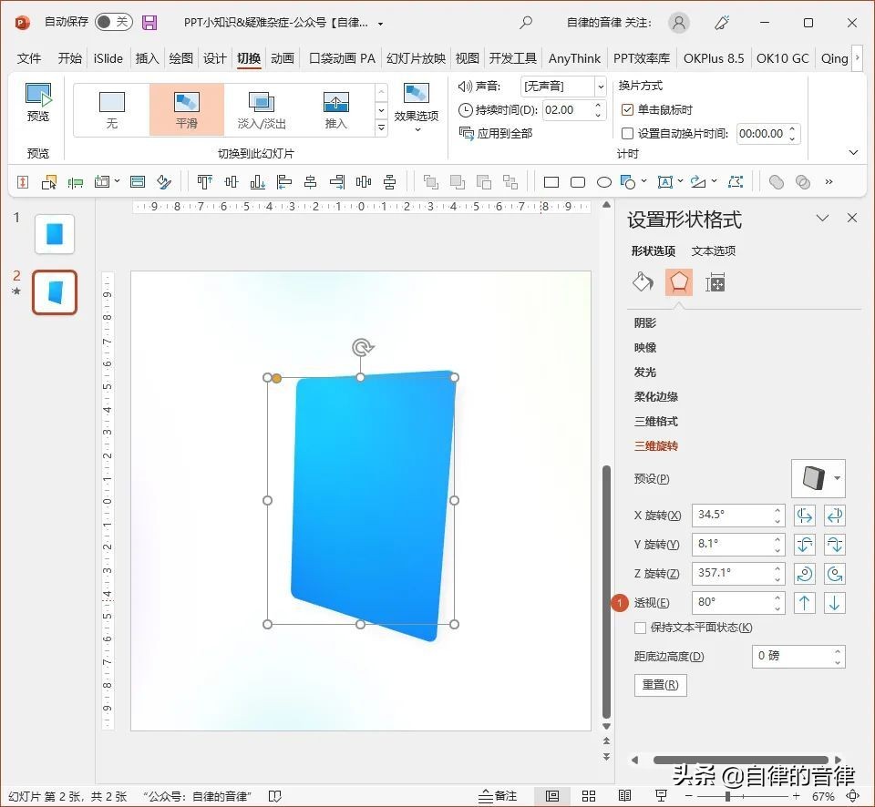The image size is (875, 807).
Task: Enable 保持文本平面状态 checkbox
Action: click(639, 628)
